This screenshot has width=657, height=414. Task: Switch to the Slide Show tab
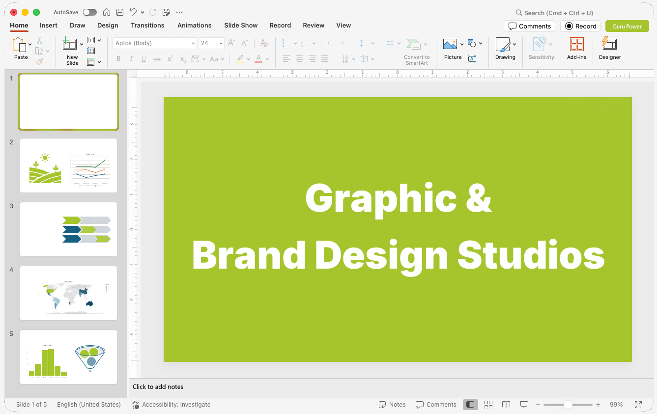(x=241, y=26)
